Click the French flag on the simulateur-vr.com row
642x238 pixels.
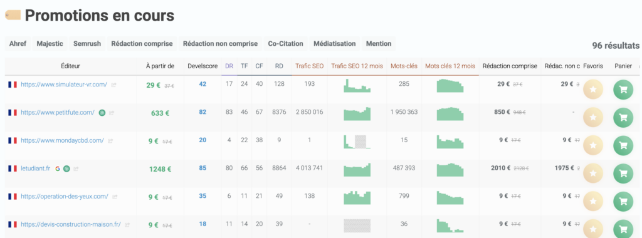[x=13, y=85]
